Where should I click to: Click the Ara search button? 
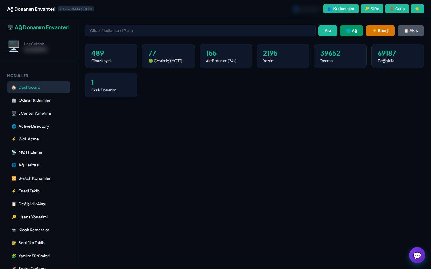(328, 31)
